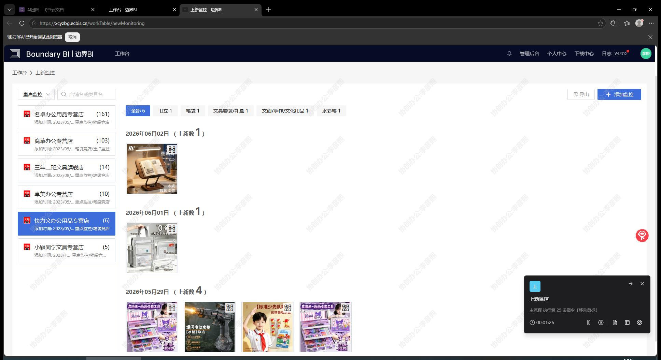Select the 文创/手作/文化用品 1 tab
The image size is (661, 360).
tap(285, 111)
